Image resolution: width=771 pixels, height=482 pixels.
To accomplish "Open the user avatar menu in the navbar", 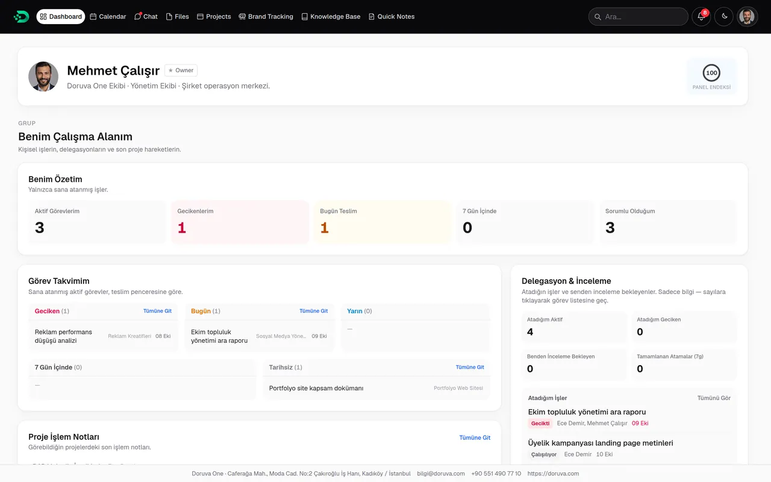I will point(747,17).
